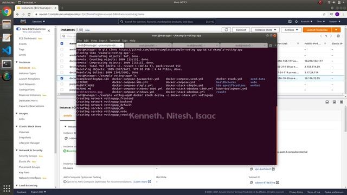Viewport: 347px width, 195px height.
Task: Open AWS CloudShell icon in header
Action: (x=290, y=22)
